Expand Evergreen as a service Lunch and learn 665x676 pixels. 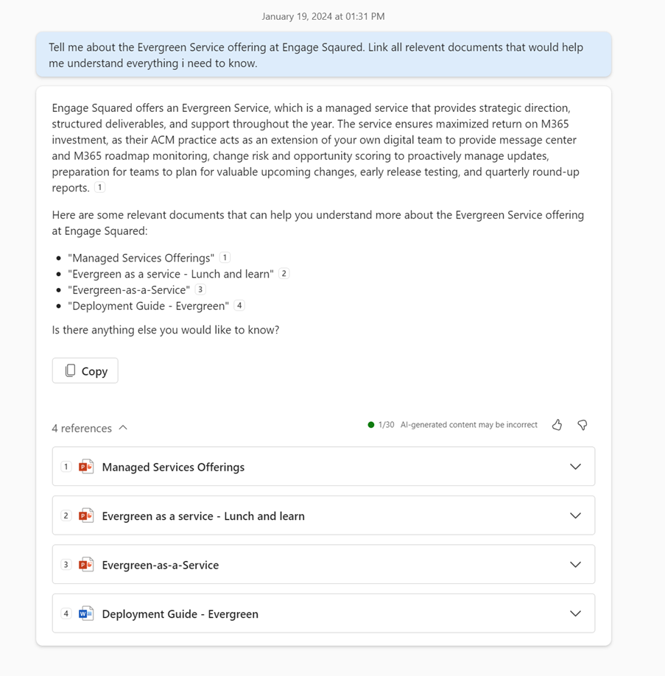point(575,515)
